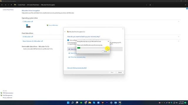Image resolution: width=188 pixels, height=105 pixels.
Task: Open the Privacy statement link
Action: coord(7,98)
